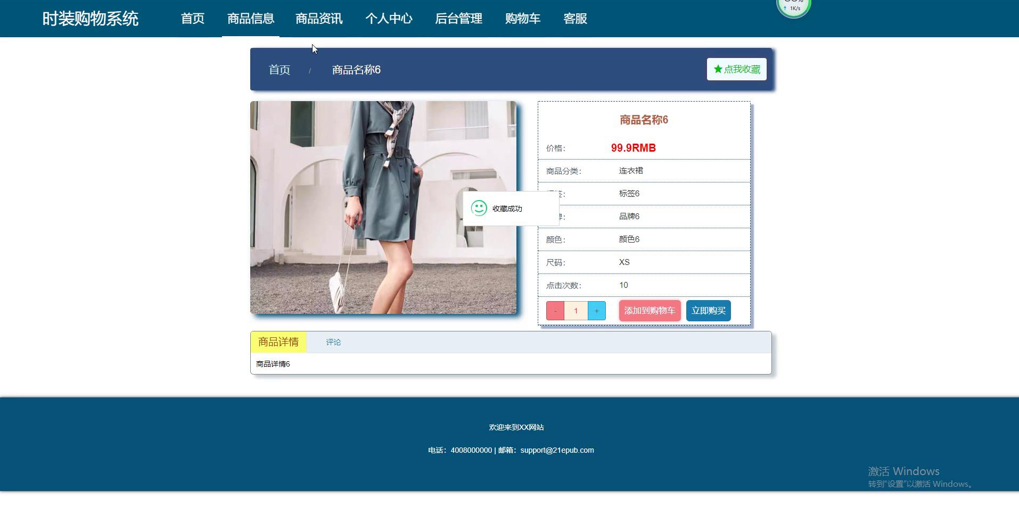This screenshot has height=515, width=1019.
Task: Click the 首页 breadcrumb link
Action: tap(280, 70)
